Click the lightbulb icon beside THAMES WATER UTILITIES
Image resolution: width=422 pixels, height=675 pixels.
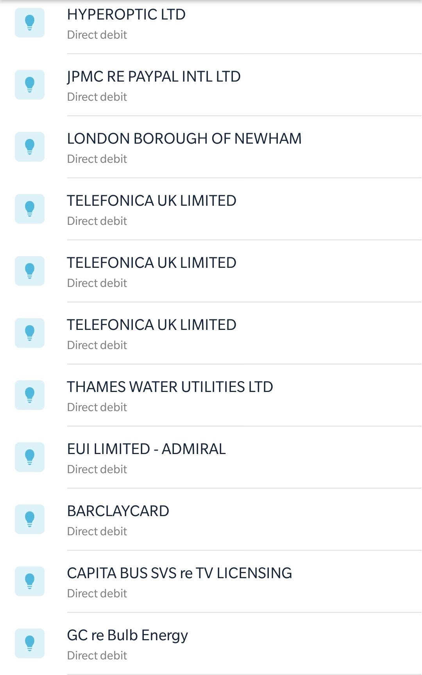30,395
